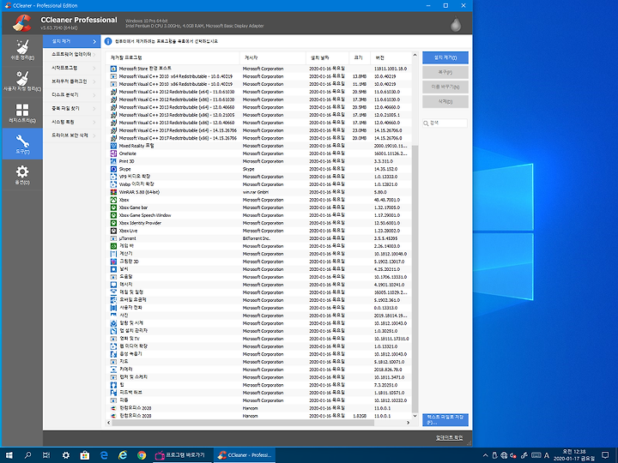Open Options gear icon in sidebar
618x463 pixels.
coord(22,171)
